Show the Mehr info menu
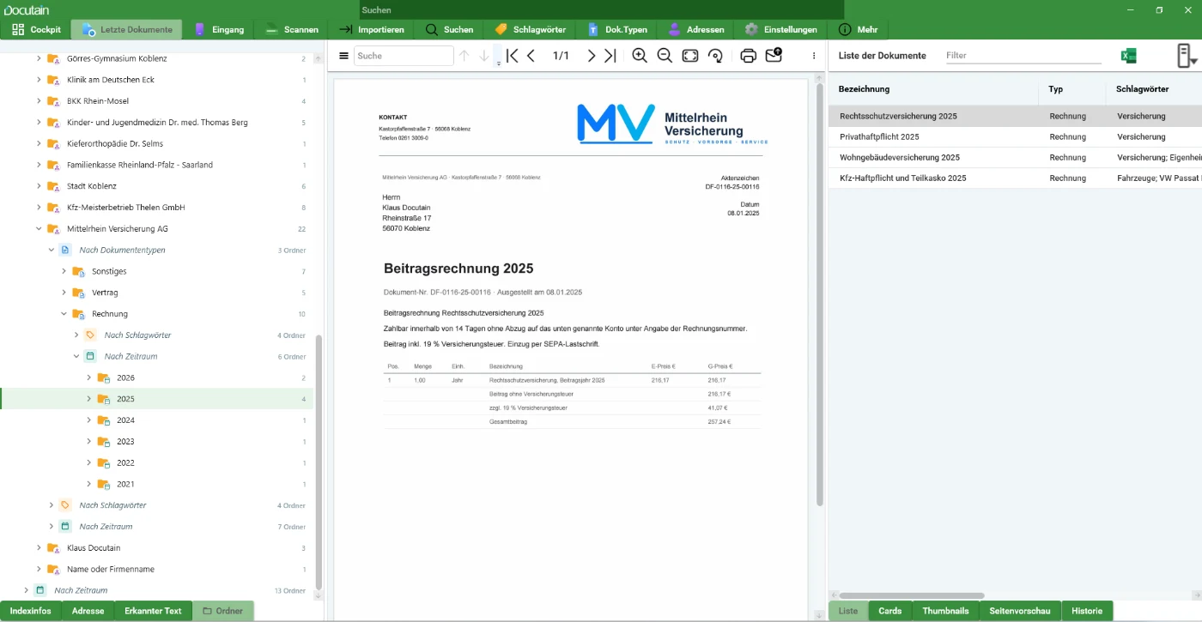 (858, 29)
